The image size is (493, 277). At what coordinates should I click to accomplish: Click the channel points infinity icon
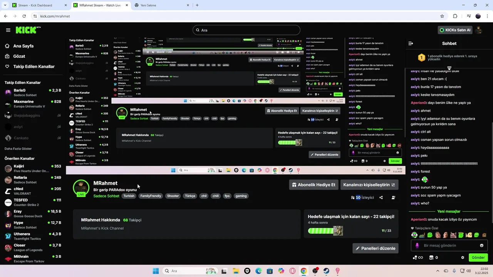click(x=418, y=257)
